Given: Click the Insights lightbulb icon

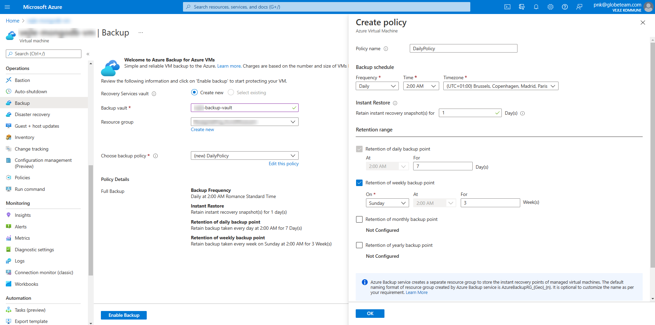Looking at the screenshot, I should click(x=9, y=215).
